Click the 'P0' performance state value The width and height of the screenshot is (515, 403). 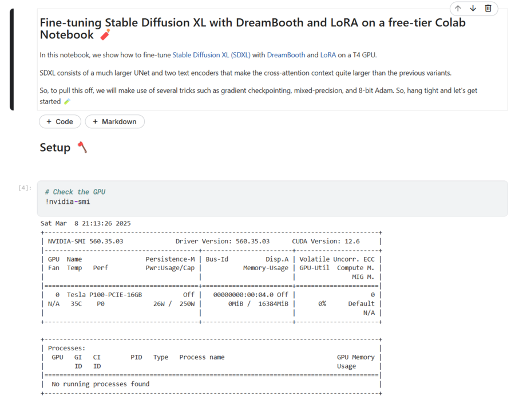101,304
